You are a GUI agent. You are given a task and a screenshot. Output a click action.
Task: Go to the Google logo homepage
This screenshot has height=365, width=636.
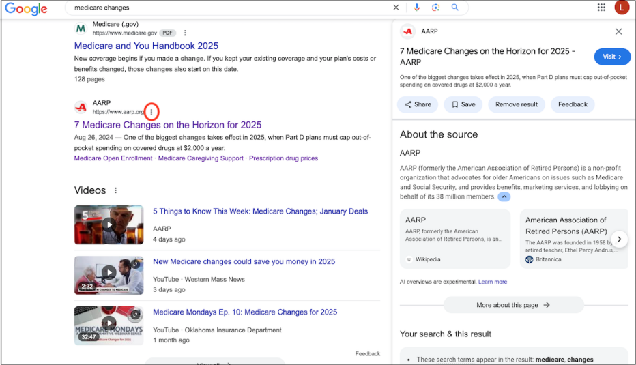(26, 8)
